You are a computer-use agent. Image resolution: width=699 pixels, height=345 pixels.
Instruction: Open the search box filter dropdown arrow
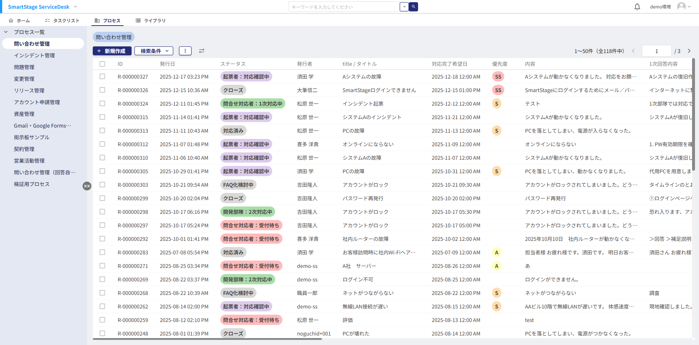(404, 7)
